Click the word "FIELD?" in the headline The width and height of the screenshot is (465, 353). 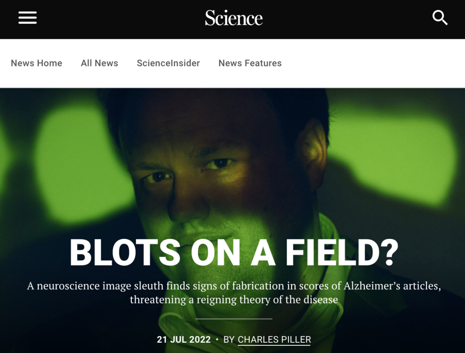[x=342, y=252]
